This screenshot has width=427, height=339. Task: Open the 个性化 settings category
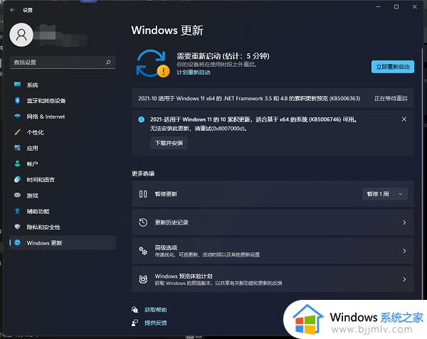pyautogui.click(x=63, y=132)
